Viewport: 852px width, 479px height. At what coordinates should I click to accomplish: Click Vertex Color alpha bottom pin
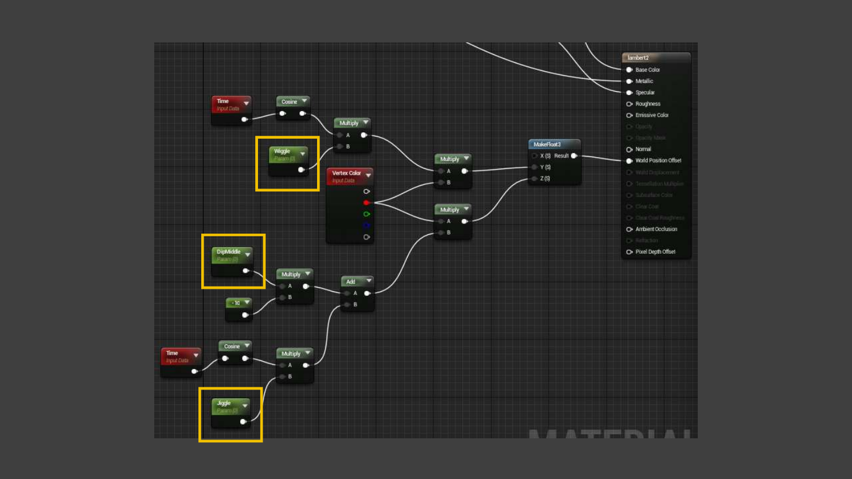(x=366, y=237)
